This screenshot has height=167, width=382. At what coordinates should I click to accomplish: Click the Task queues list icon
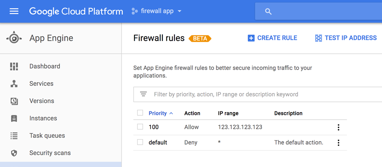click(14, 136)
